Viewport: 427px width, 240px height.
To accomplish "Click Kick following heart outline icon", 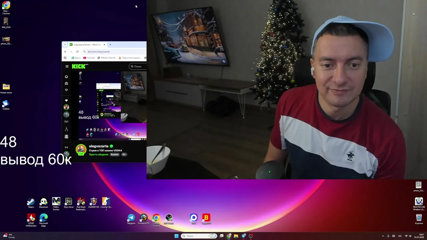I will point(66,90).
